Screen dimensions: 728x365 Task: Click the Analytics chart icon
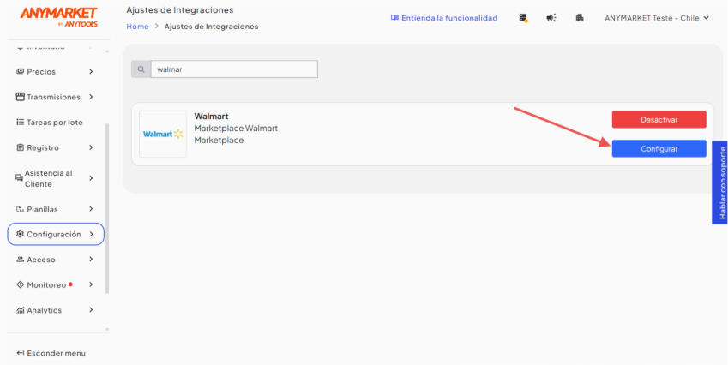[20, 310]
